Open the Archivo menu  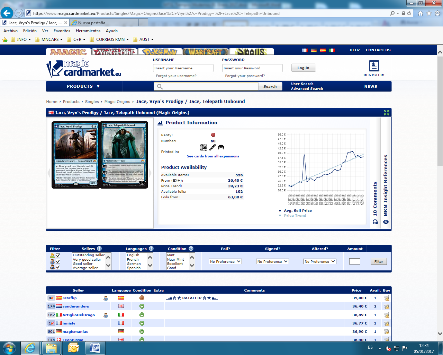10,31
